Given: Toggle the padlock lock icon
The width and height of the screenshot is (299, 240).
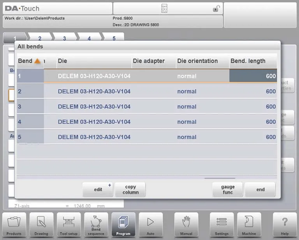Looking at the screenshot, I should (x=215, y=9).
